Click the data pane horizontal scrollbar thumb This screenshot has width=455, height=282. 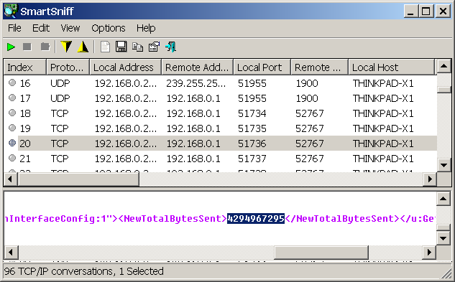(321, 252)
